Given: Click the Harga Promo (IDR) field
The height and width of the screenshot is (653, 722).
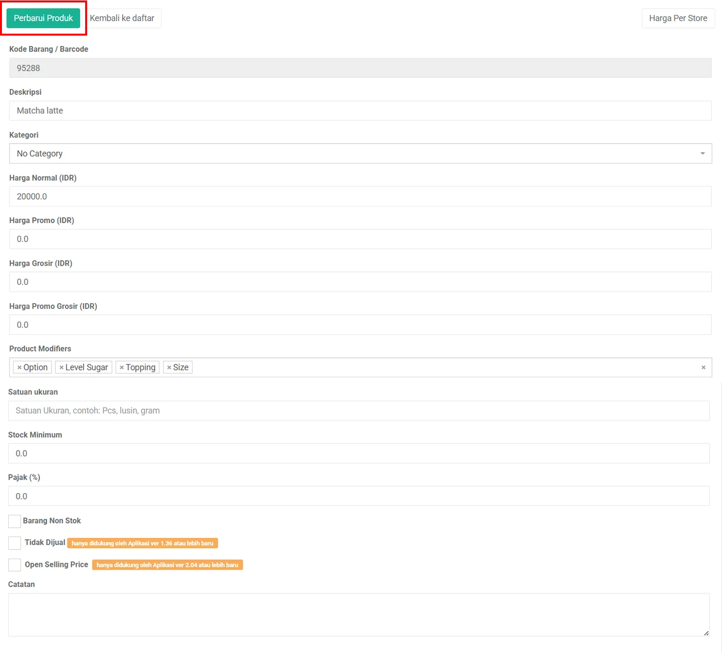Looking at the screenshot, I should (360, 239).
